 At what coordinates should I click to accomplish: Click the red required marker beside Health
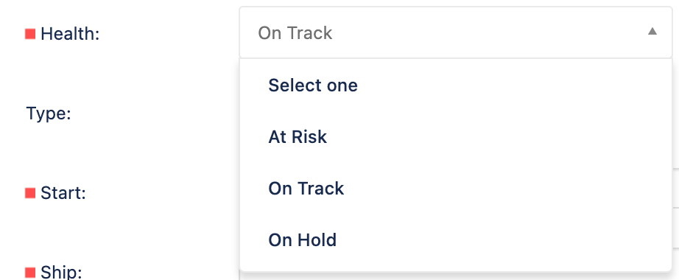click(x=30, y=34)
